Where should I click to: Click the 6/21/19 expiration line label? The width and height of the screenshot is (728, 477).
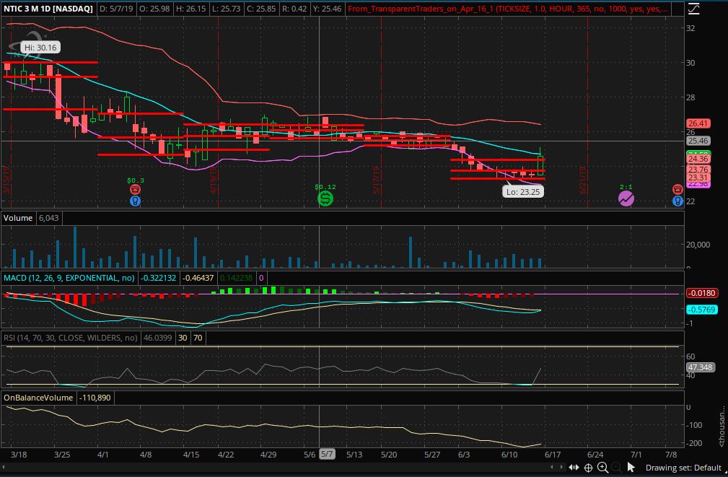tap(583, 179)
